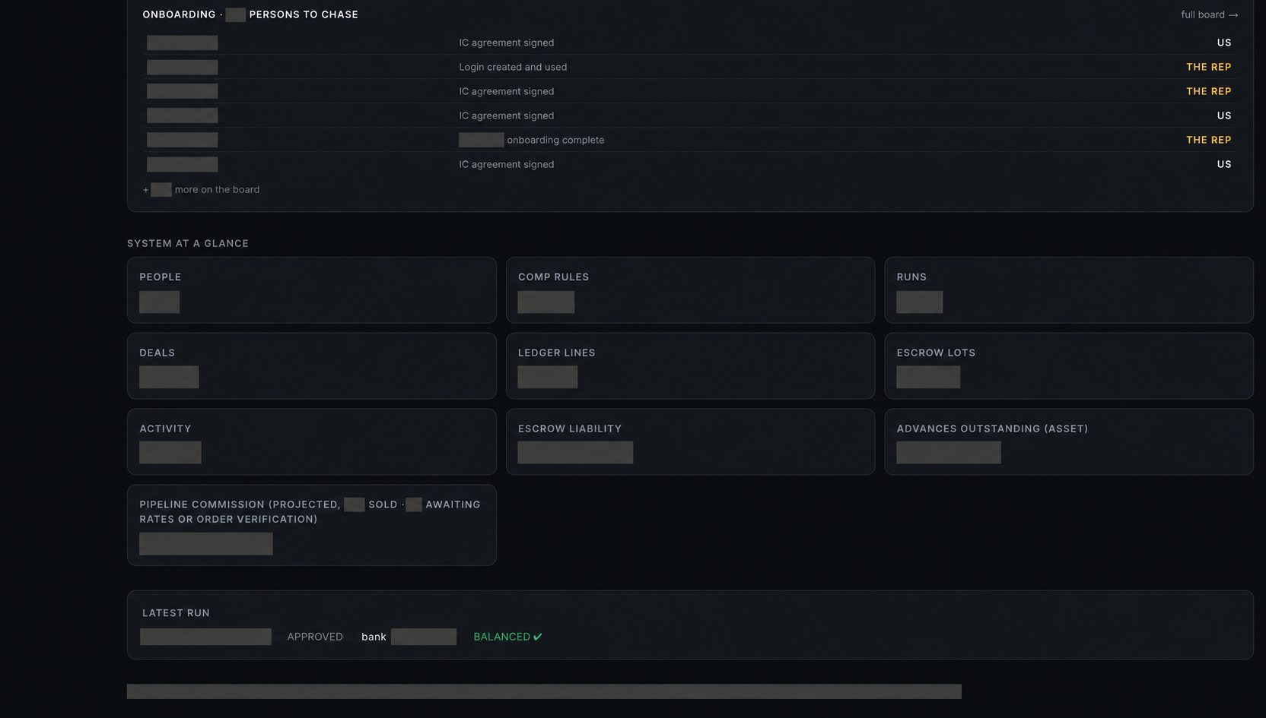Click 'THE REP' on onboarding complete row
Screen dimensions: 1266x718
pos(1208,140)
